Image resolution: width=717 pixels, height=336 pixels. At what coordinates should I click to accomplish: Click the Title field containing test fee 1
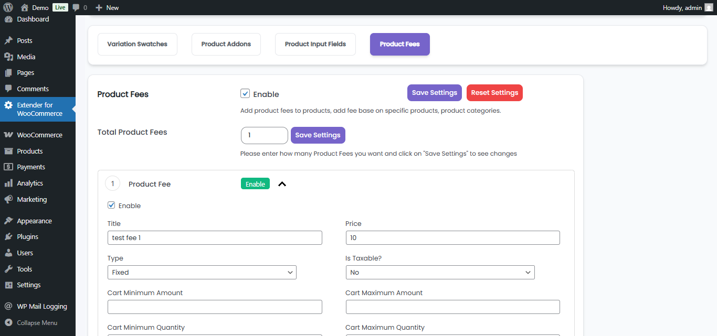point(214,237)
